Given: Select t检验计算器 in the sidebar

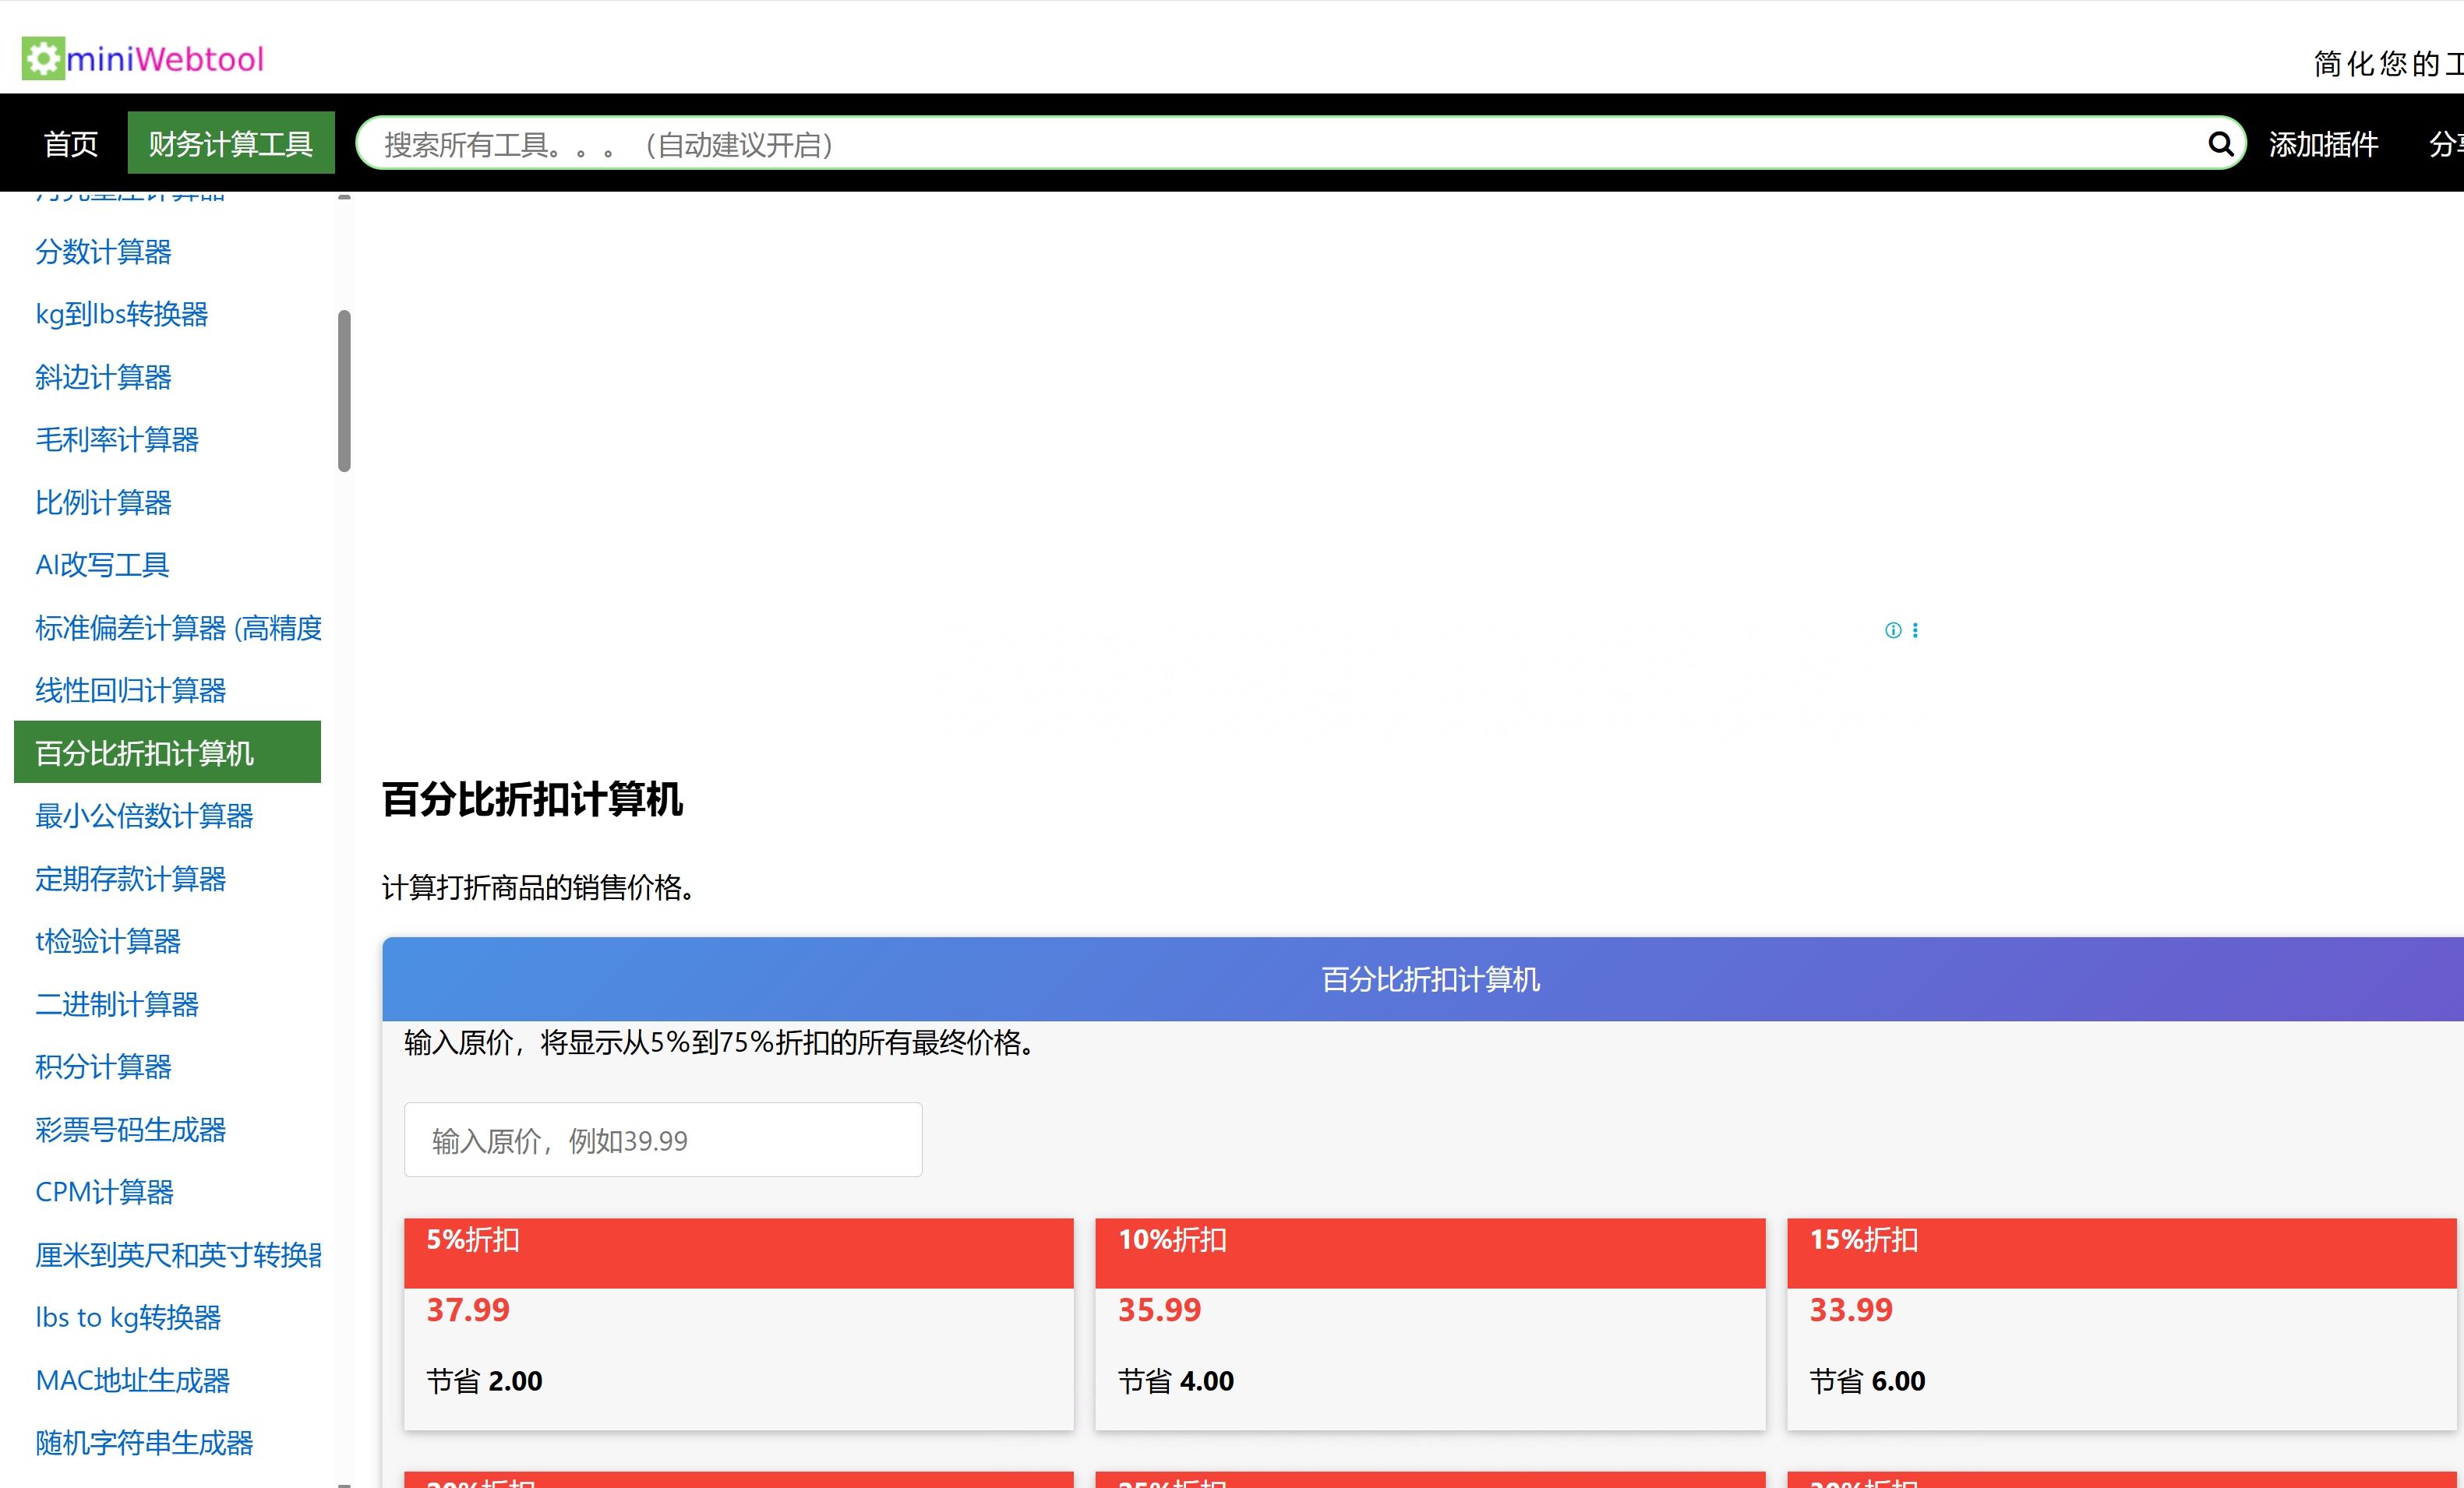Looking at the screenshot, I should pyautogui.click(x=107, y=942).
